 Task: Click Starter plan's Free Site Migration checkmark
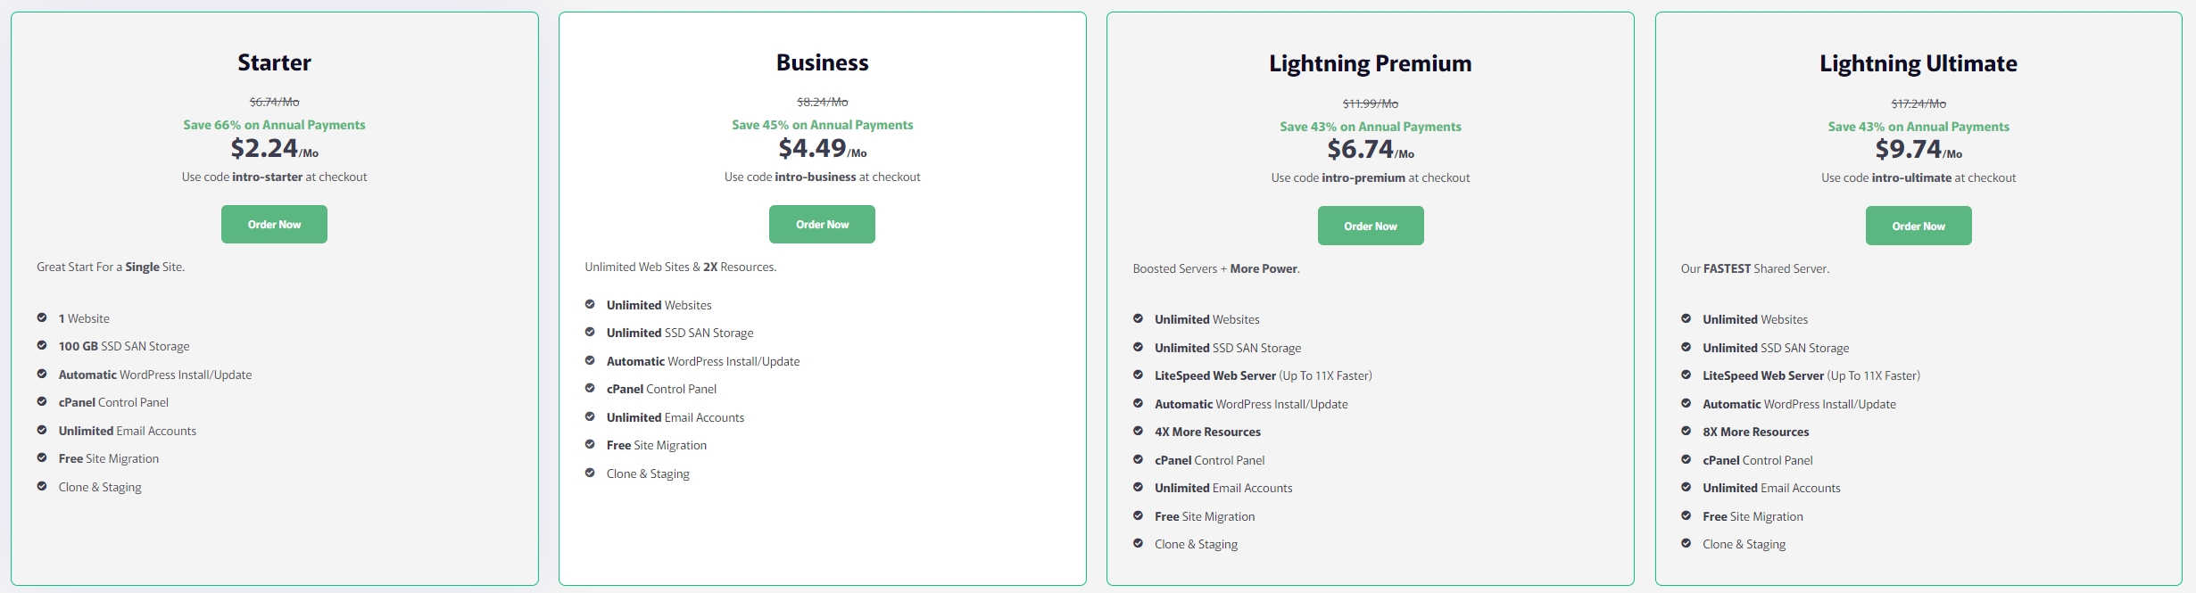[42, 458]
